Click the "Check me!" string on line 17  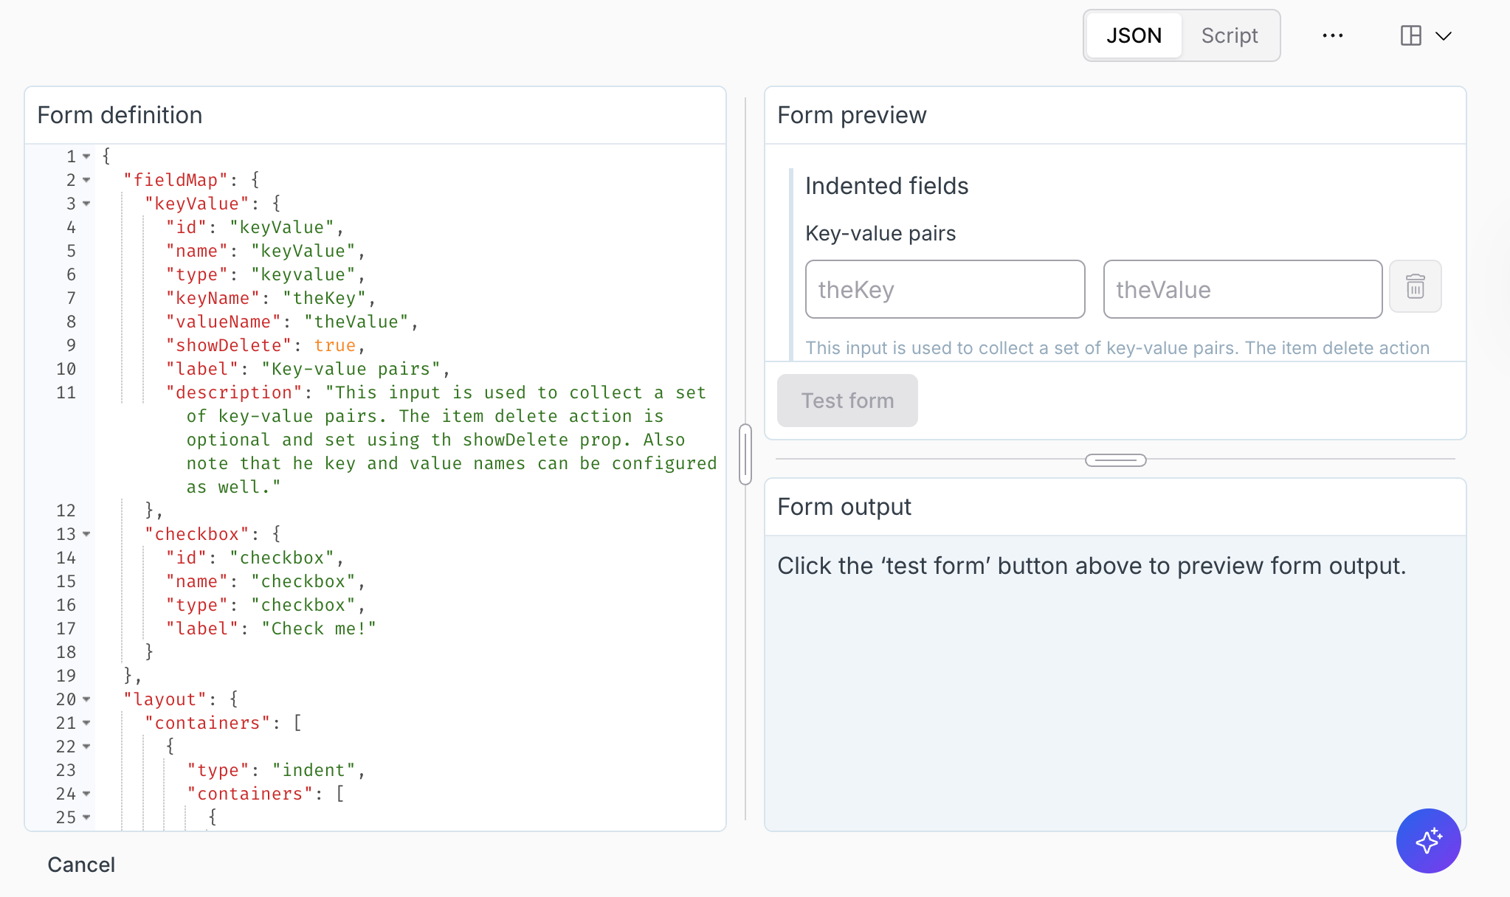click(319, 628)
